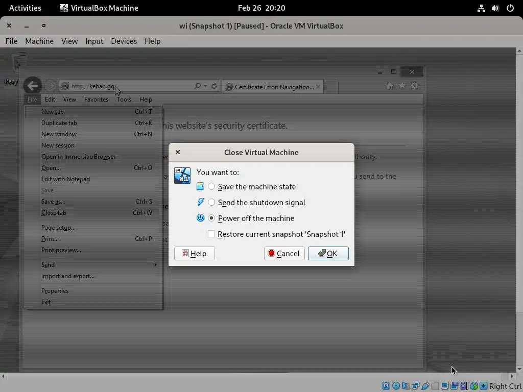Select Send the shutdown signal option
Viewport: 523px width, 392px height.
tap(256, 202)
